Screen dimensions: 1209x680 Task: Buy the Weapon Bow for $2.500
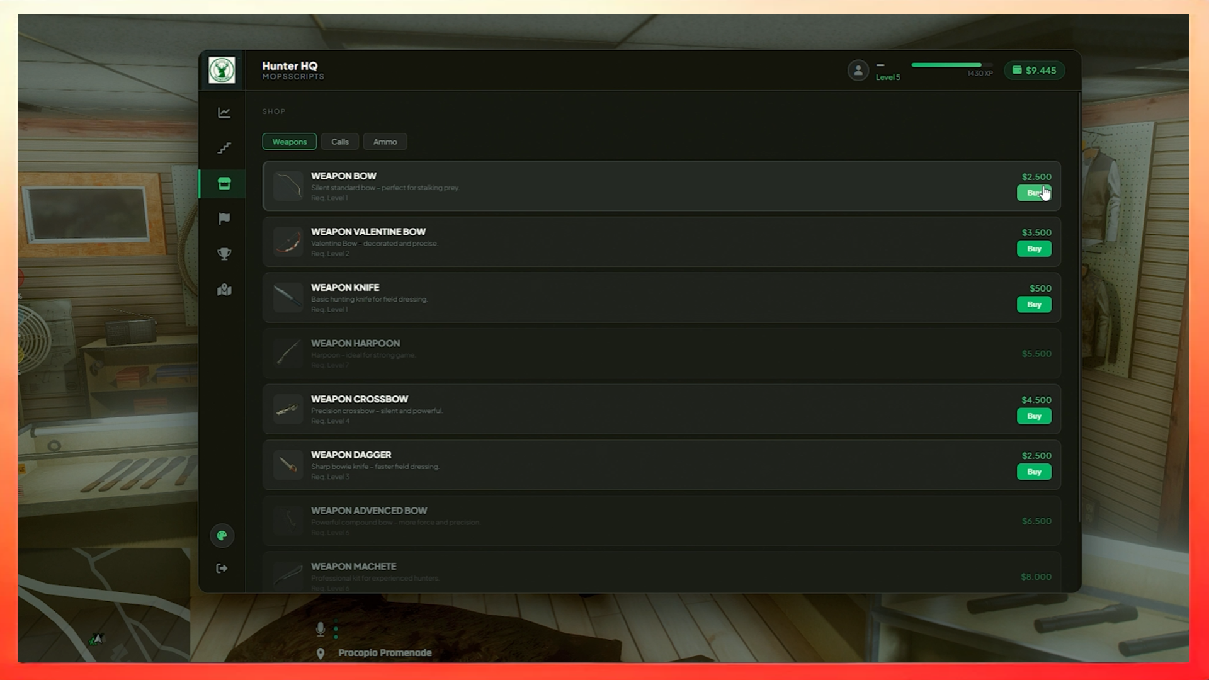(x=1034, y=193)
